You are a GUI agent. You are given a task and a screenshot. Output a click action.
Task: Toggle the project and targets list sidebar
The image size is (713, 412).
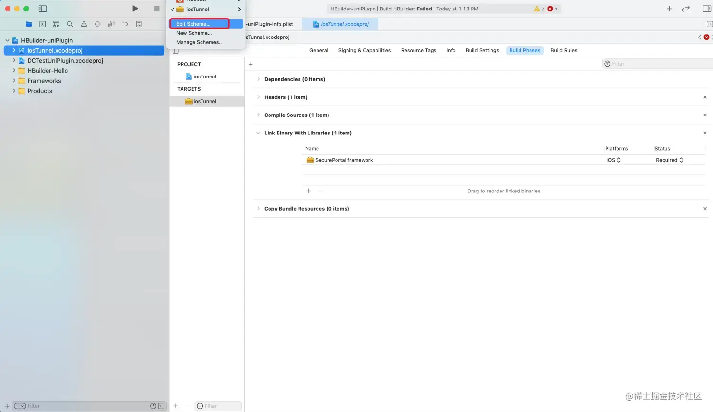[175, 51]
